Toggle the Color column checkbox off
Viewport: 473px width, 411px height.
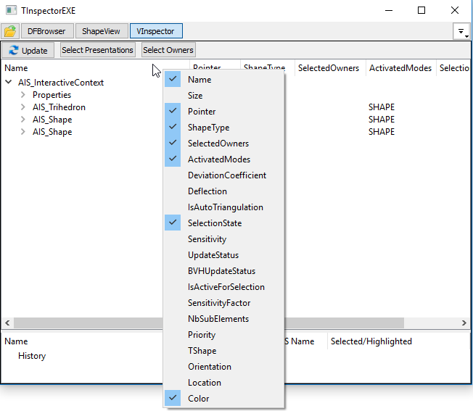198,399
